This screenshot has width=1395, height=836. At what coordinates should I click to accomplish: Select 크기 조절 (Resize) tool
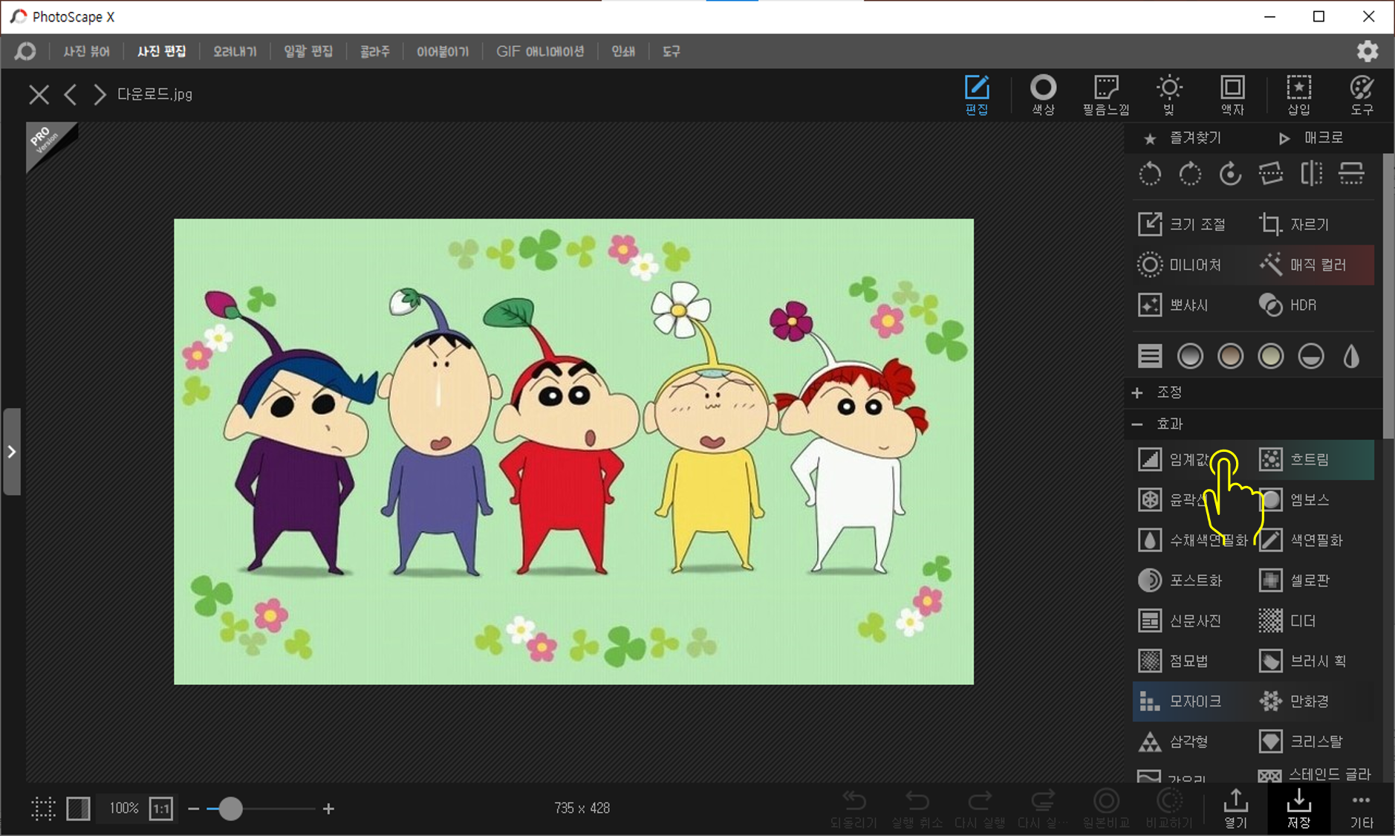[x=1182, y=224]
